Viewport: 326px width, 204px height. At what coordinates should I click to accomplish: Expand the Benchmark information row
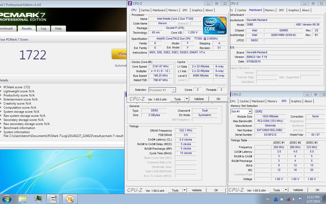click(x=1, y=128)
